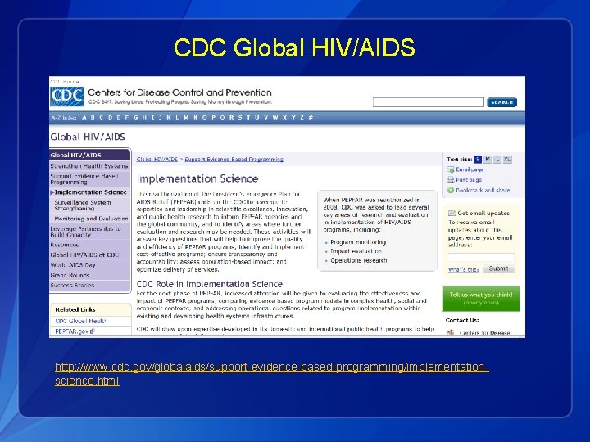Click letter W in A-Z Index
Image resolution: width=590 pixels, height=442 pixels.
(275, 118)
